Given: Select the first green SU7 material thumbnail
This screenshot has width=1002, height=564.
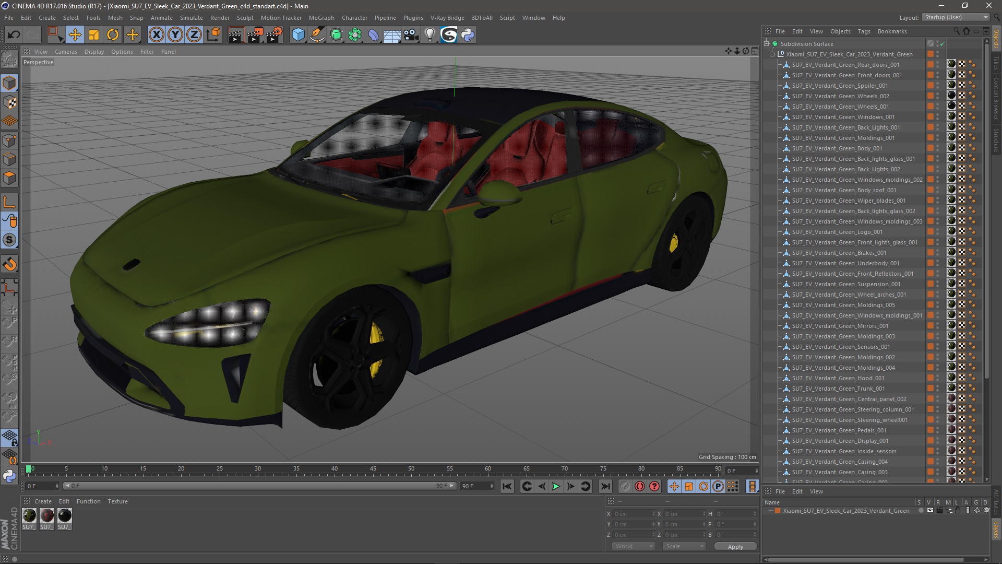Looking at the screenshot, I should [29, 516].
